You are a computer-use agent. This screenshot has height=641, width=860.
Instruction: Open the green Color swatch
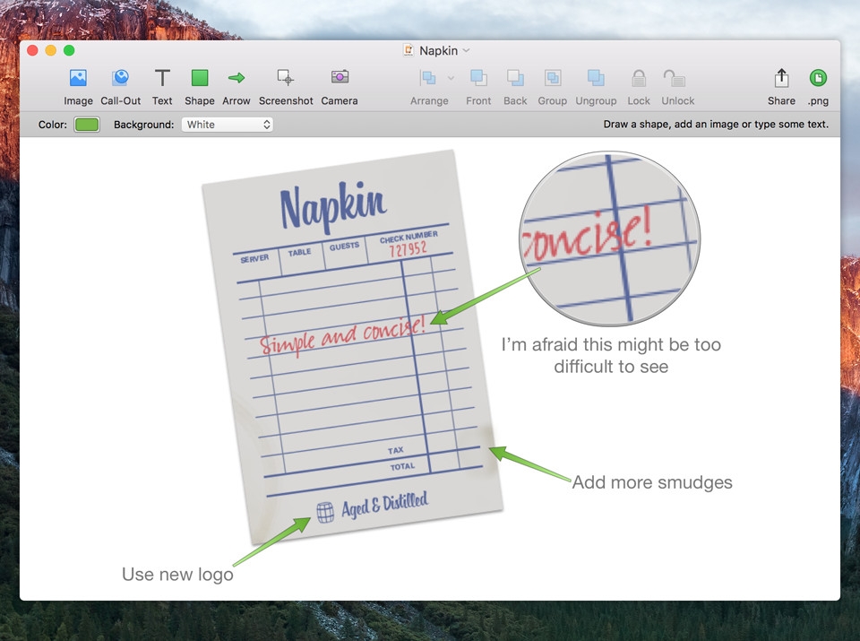pos(87,125)
